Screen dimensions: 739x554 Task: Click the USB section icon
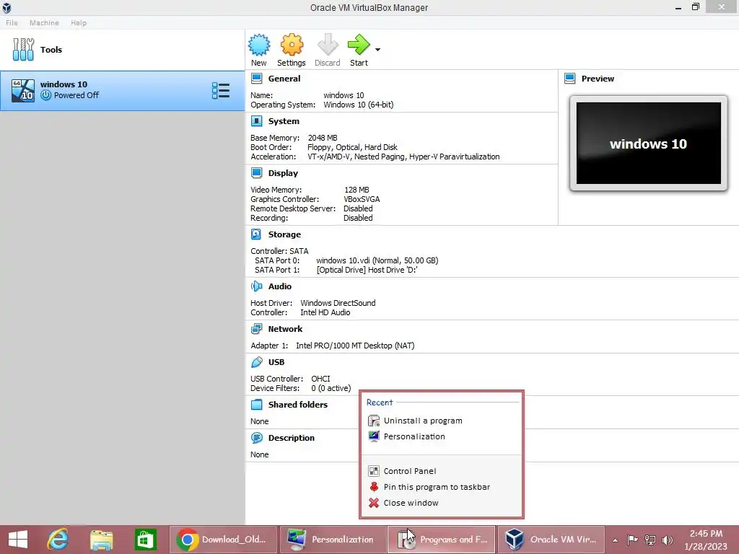256,362
